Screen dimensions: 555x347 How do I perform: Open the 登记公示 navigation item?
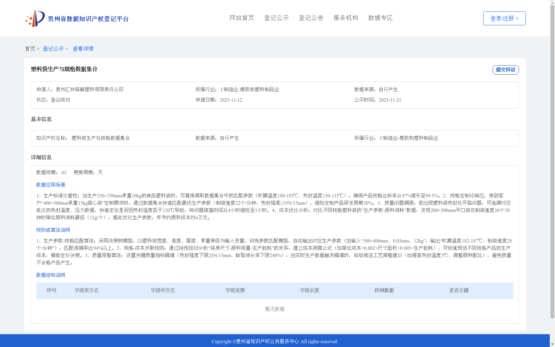[x=276, y=18]
